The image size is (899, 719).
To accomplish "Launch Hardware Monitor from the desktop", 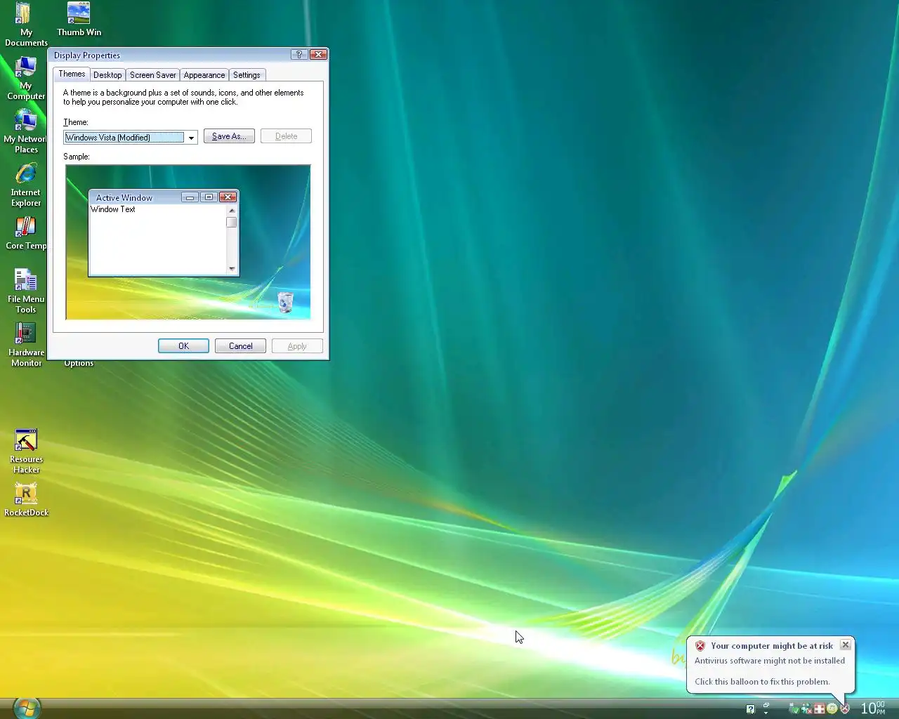I will click(26, 345).
